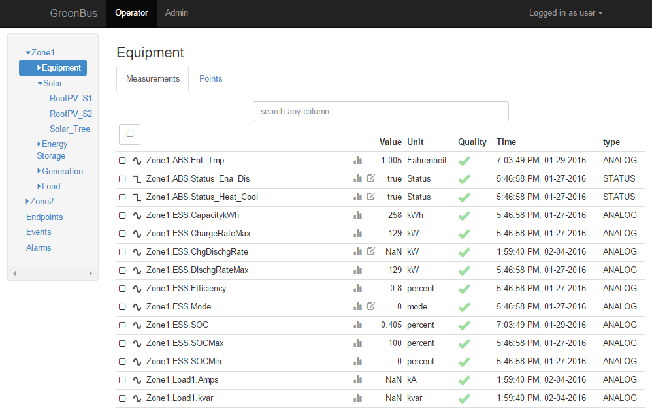
Task: Expand the Equipment tree node arrow
Action: pyautogui.click(x=39, y=67)
